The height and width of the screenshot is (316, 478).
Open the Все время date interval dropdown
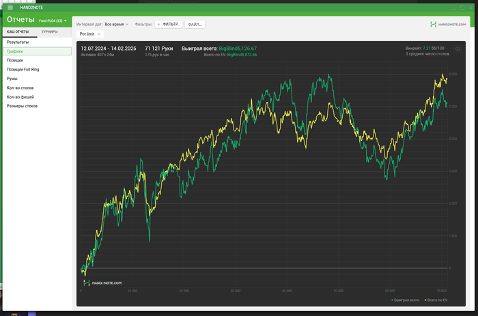[x=116, y=24]
